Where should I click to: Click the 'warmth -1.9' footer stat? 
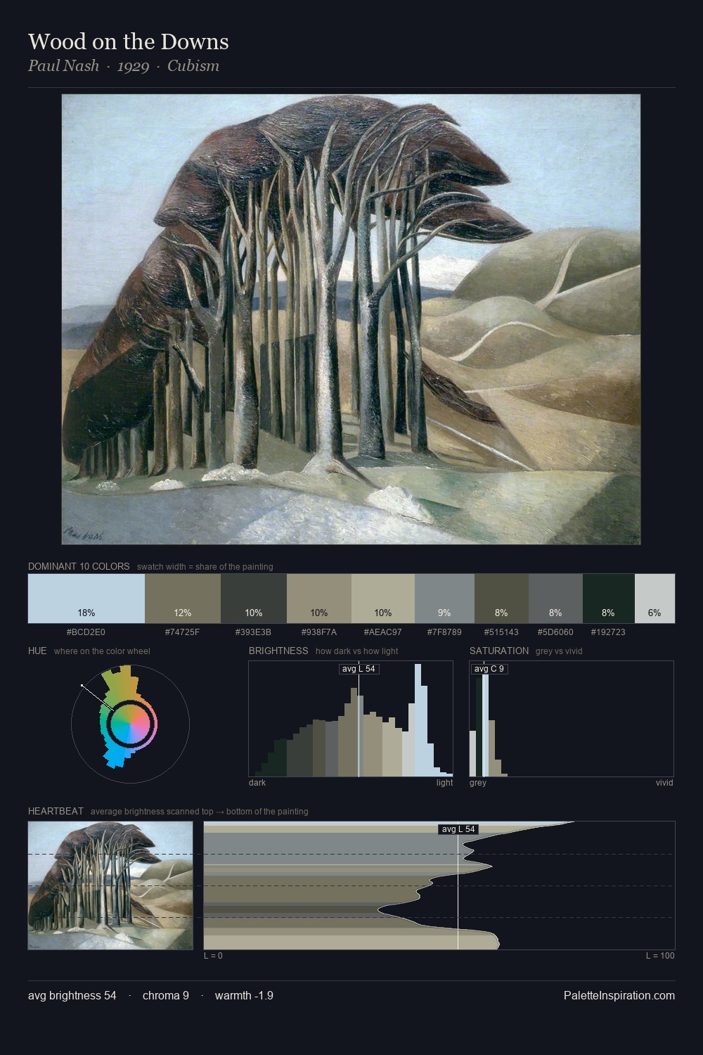[x=244, y=995]
